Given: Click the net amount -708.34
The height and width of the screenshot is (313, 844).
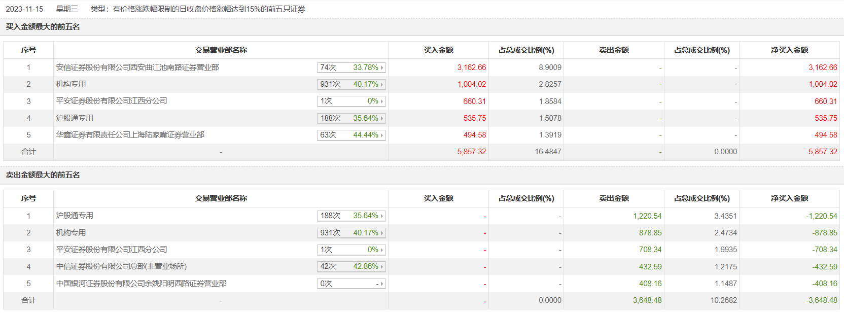Looking at the screenshot, I should pos(825,250).
